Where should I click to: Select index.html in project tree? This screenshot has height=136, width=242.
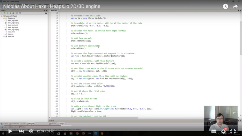click(x=11, y=32)
